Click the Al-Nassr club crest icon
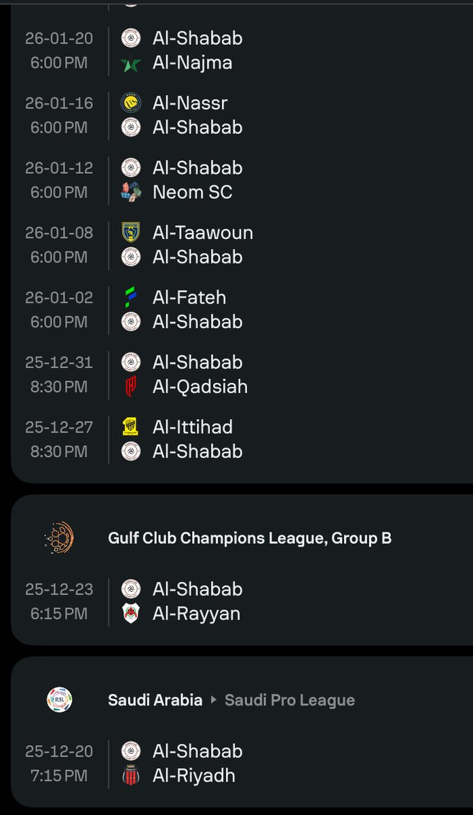 131,103
